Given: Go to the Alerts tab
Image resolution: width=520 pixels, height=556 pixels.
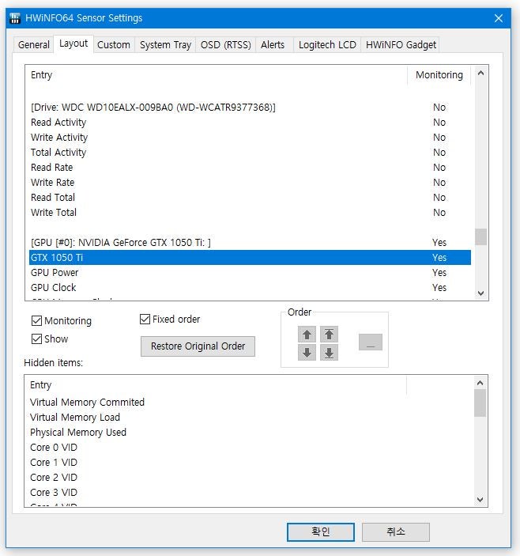Looking at the screenshot, I should (x=273, y=44).
